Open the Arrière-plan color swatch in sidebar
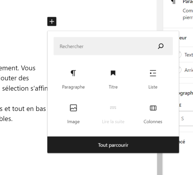Image resolution: width=193 pixels, height=175 pixels. coord(186,70)
